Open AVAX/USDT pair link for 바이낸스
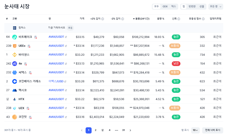 [56, 55]
